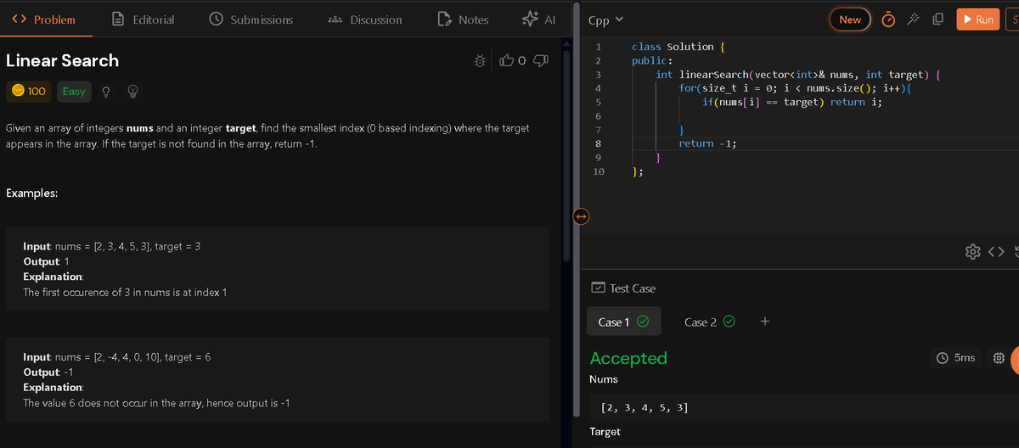Click the 'Linear Search' title
The image size is (1019, 448).
coord(62,60)
